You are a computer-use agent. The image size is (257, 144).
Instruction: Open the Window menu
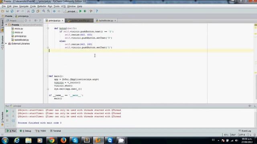coord(71,6)
